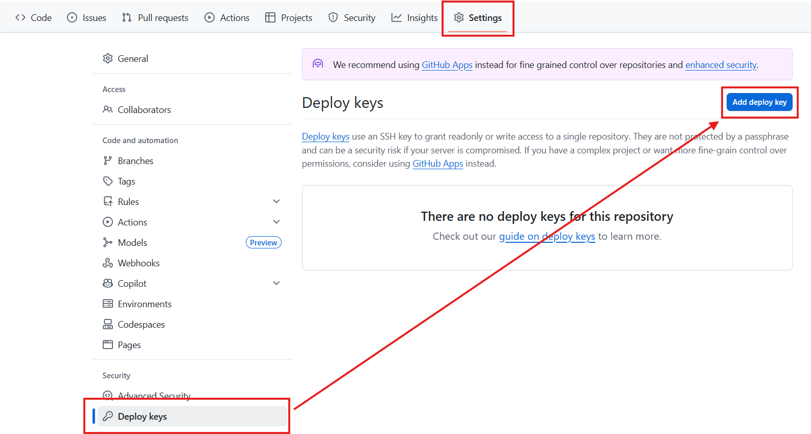The height and width of the screenshot is (434, 811).
Task: Click the Insights graph icon
Action: tap(397, 17)
